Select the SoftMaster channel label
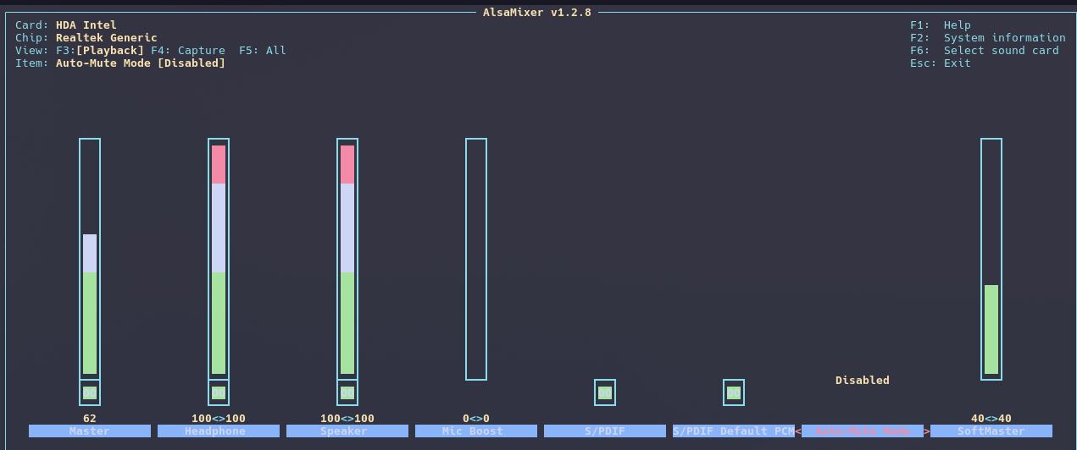This screenshot has width=1077, height=450. click(991, 431)
